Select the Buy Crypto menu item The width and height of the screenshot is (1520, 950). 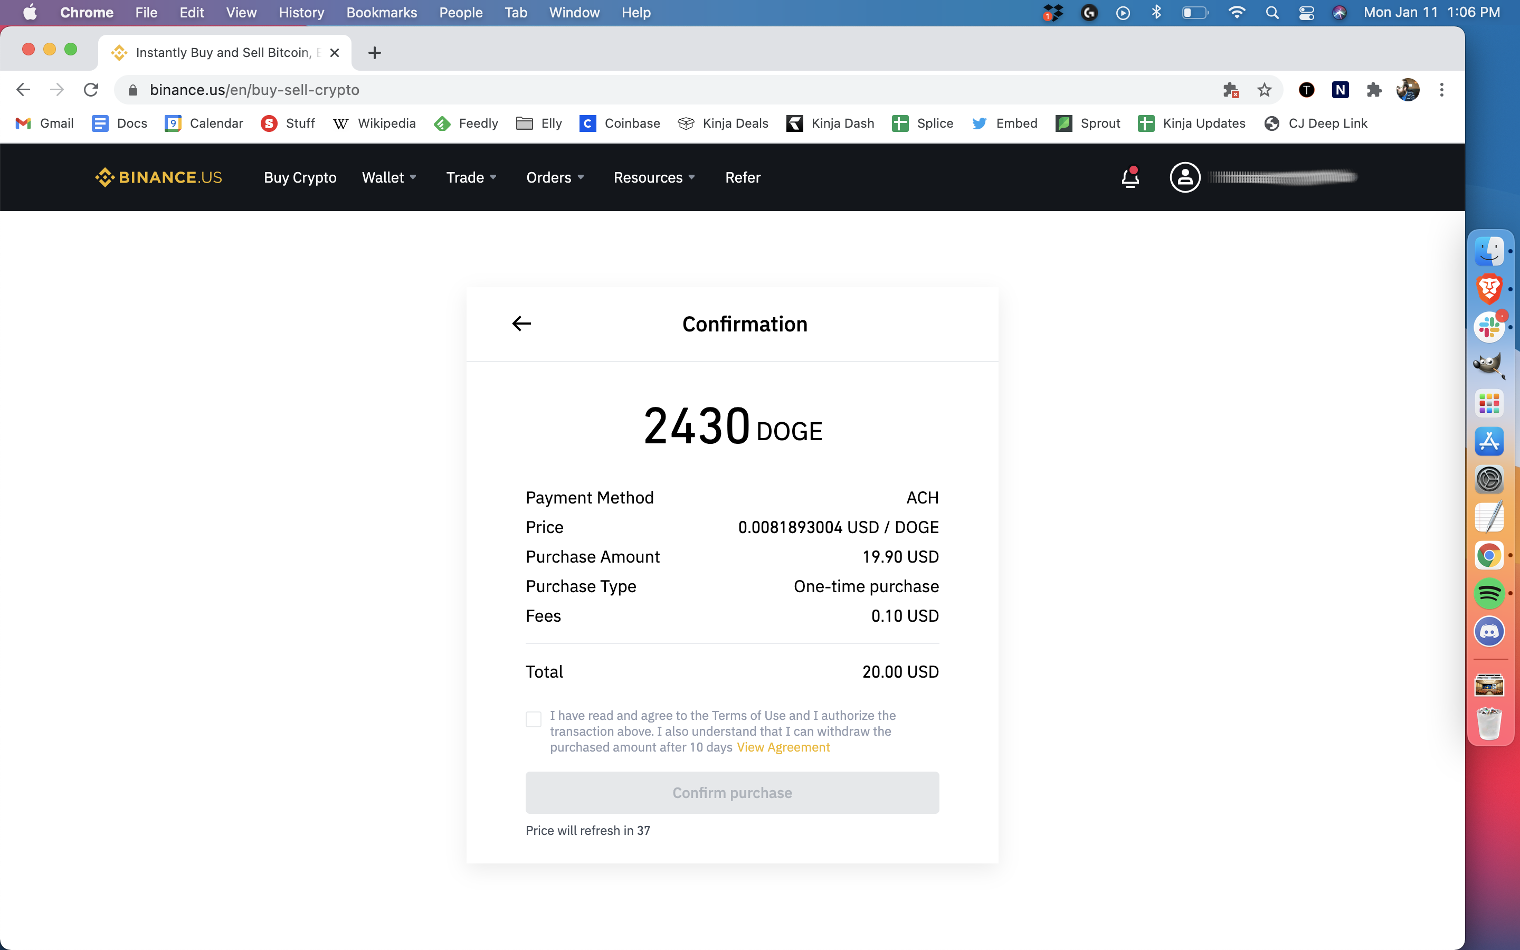(x=300, y=177)
